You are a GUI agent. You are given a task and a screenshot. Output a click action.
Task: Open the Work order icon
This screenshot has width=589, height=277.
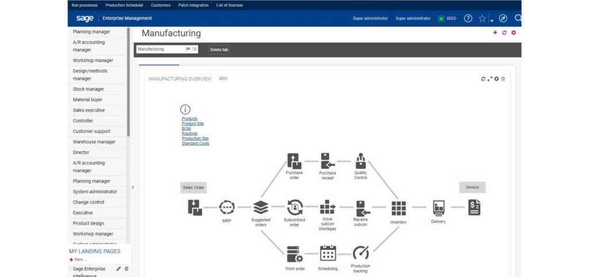[x=295, y=254]
